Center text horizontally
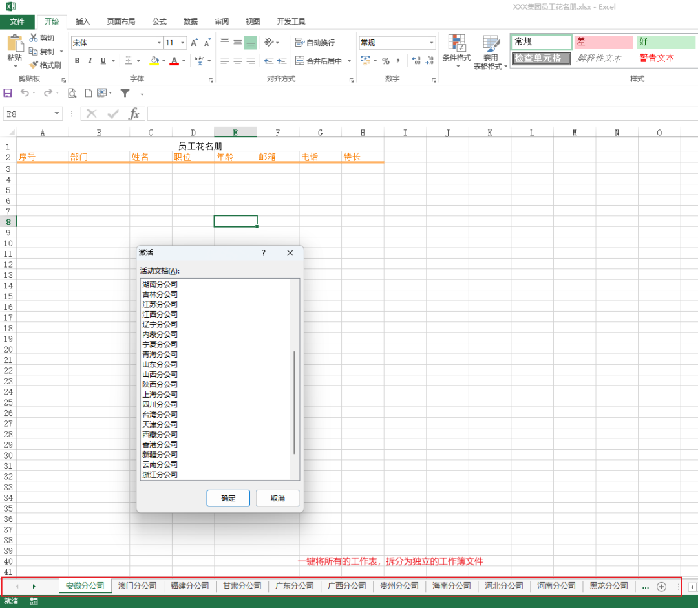This screenshot has width=698, height=608. (x=238, y=61)
